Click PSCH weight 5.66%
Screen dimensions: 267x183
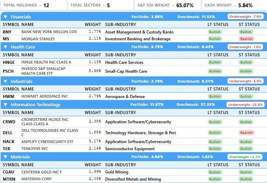tap(95, 71)
